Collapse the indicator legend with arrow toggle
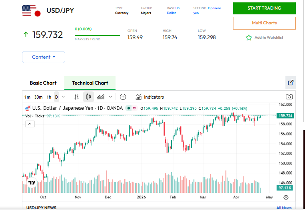The image size is (305, 210). (x=30, y=124)
